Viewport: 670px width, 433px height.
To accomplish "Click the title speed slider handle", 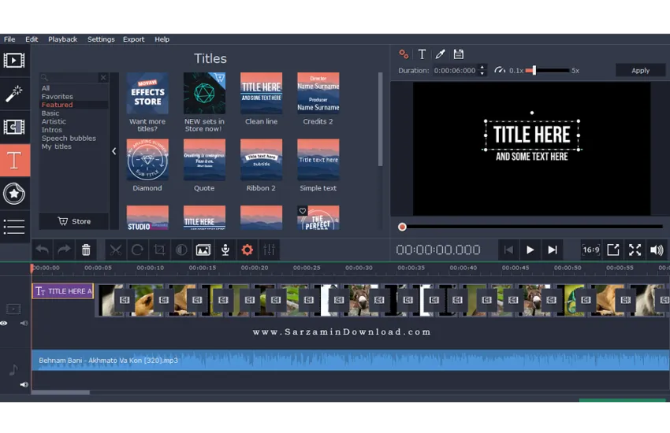I will (533, 70).
